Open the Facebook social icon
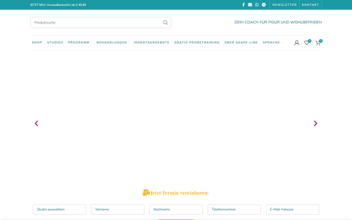352x220 pixels. click(243, 5)
